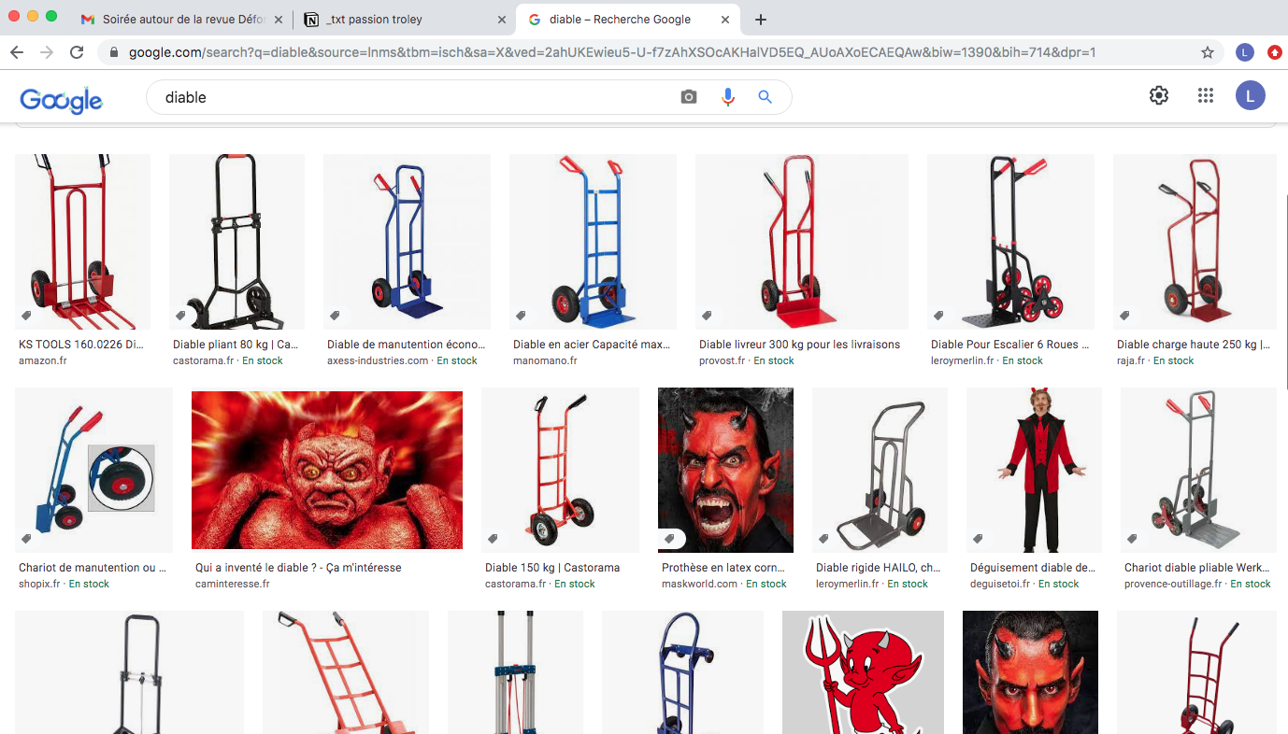Open the Google account avatar
This screenshot has width=1288, height=734.
click(x=1250, y=95)
